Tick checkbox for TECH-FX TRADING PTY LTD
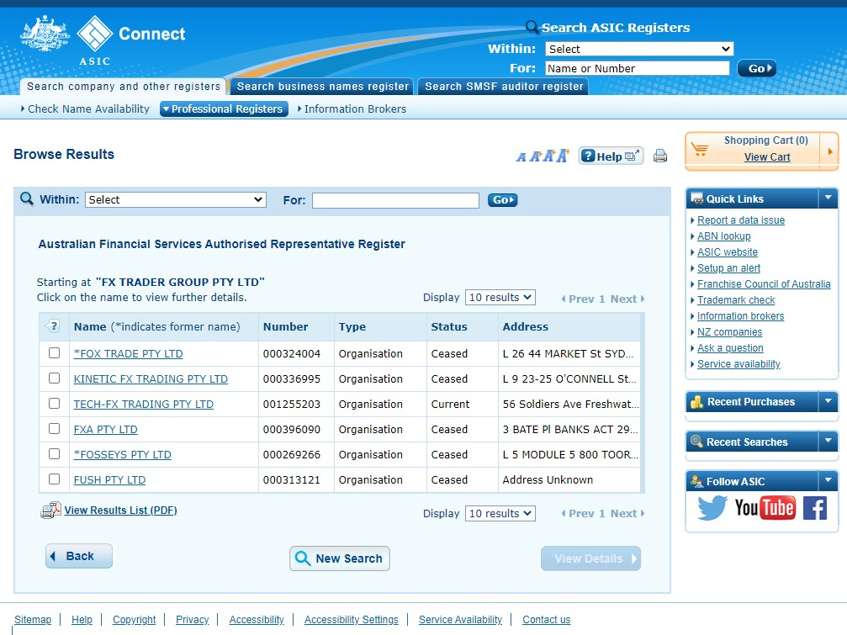This screenshot has width=847, height=635. click(x=54, y=404)
